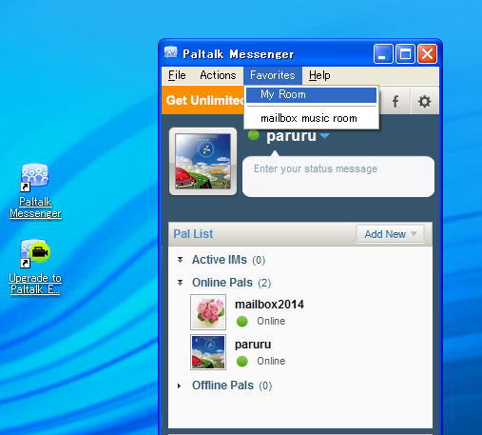The width and height of the screenshot is (482, 435).
Task: Click Paltalk Messenger title bar icon
Action: 171,53
